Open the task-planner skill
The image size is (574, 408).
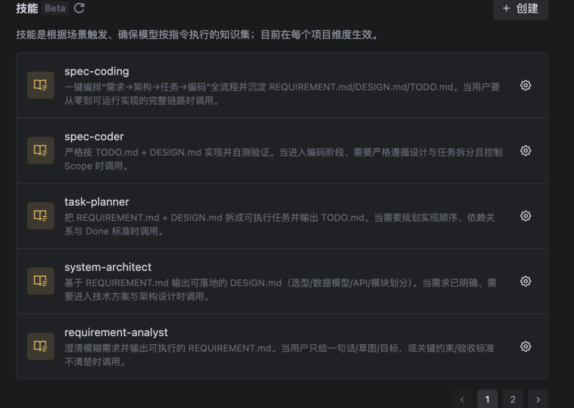click(96, 202)
